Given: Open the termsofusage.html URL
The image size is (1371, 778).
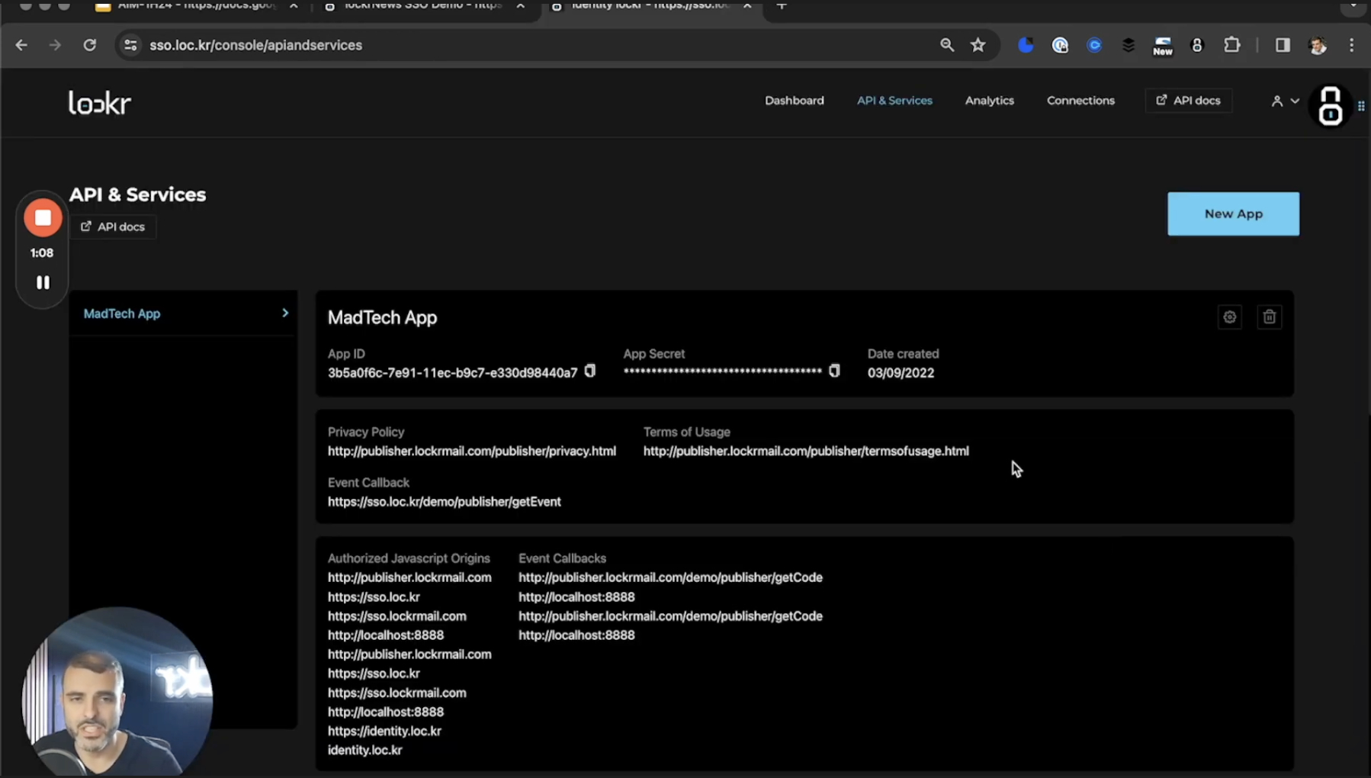Looking at the screenshot, I should (x=806, y=452).
